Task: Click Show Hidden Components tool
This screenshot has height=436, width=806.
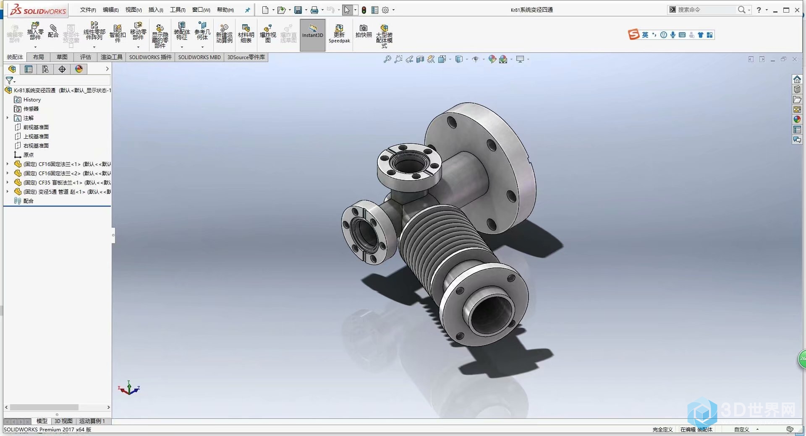Action: click(x=160, y=36)
